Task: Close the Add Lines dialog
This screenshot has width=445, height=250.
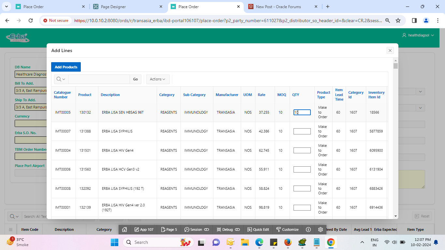Action: [x=390, y=50]
